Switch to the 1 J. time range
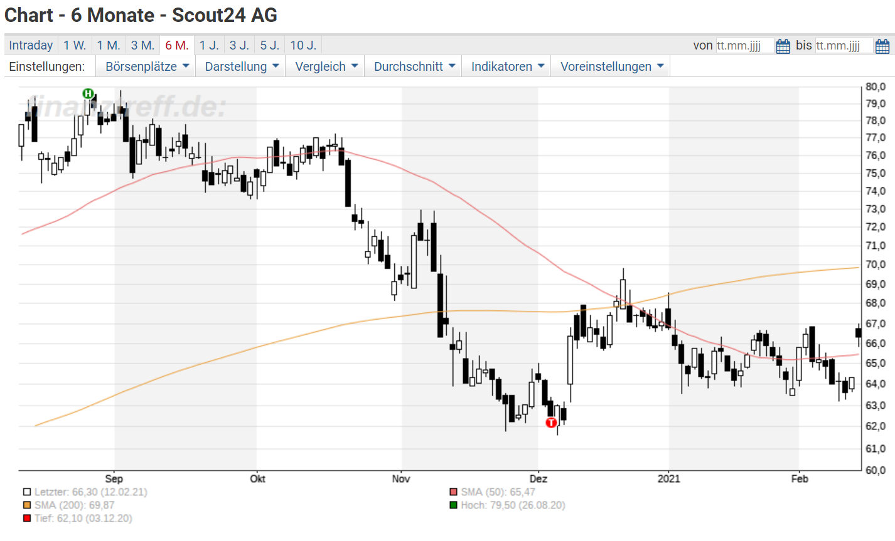 209,45
